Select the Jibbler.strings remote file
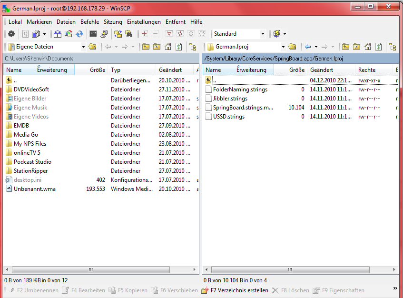Screen dimensions: 403x298 (230, 99)
